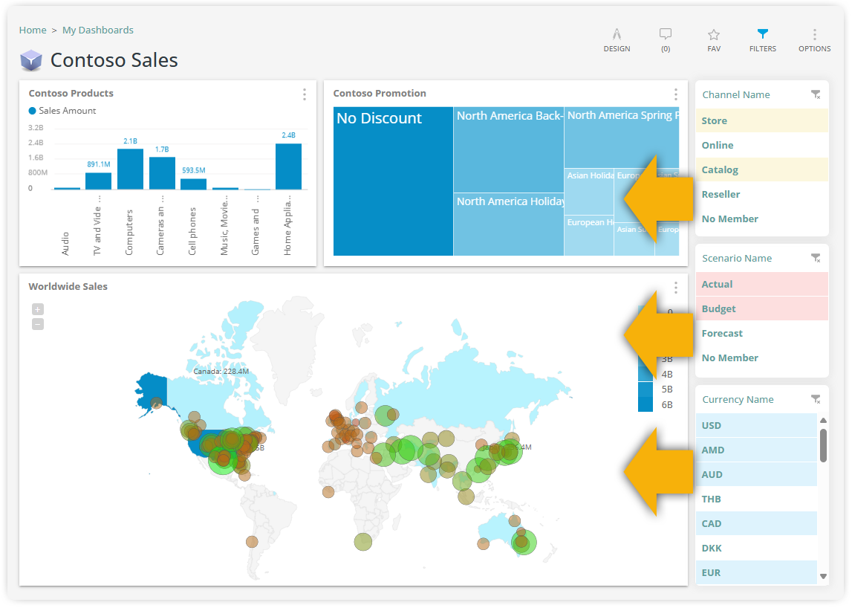Clear the Currency Name filter

tap(816, 399)
